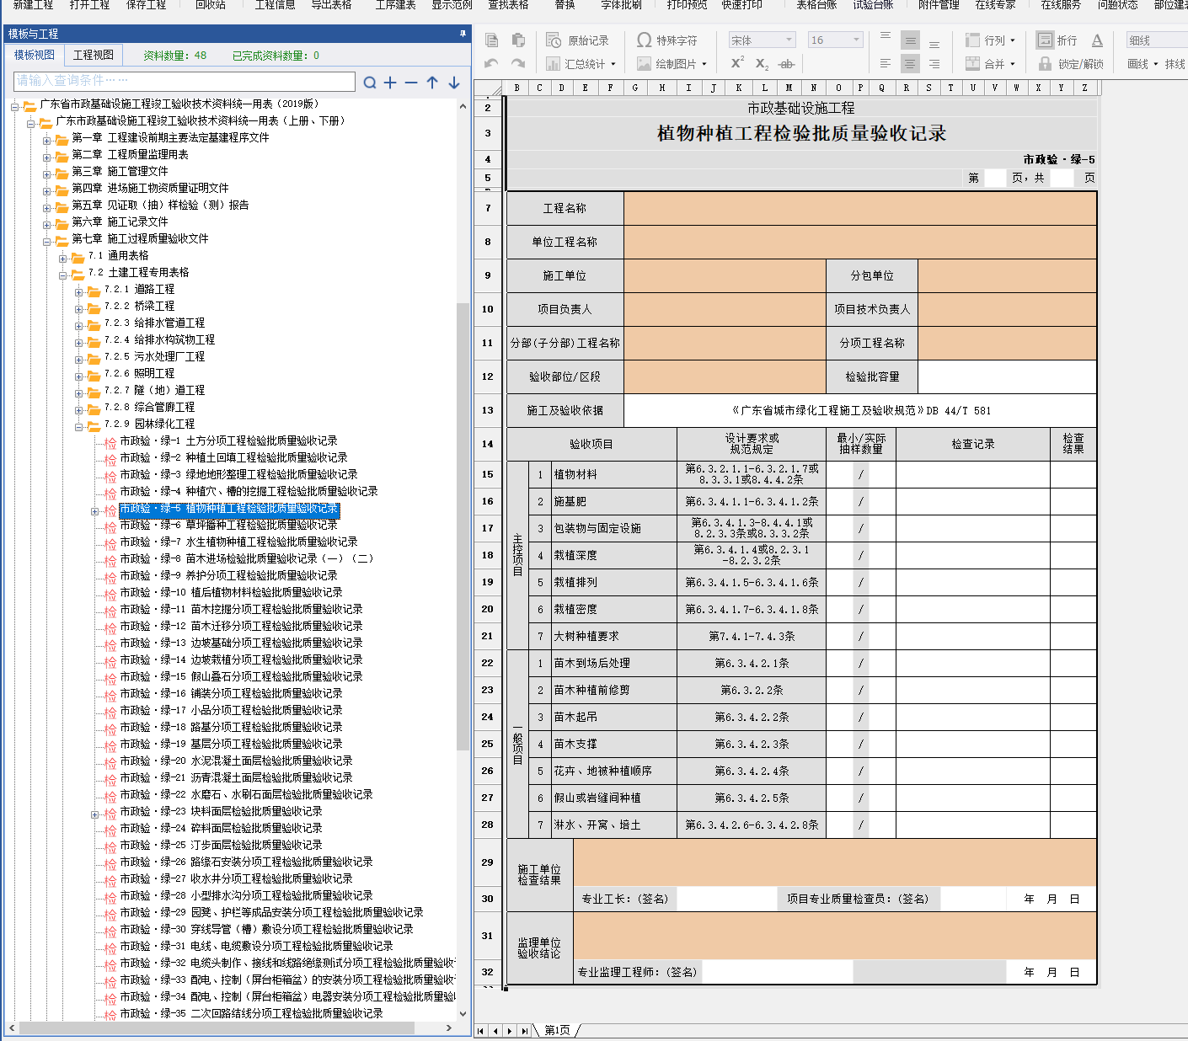Open the 工程信息 menu item
1188x1041 pixels.
[275, 5]
